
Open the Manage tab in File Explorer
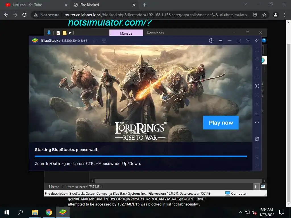coord(126,33)
